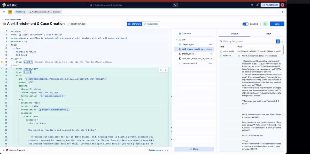This screenshot has height=154, width=310.
Task: Select the add_alert_note_link_to_case step
Action: pyautogui.click(x=194, y=59)
